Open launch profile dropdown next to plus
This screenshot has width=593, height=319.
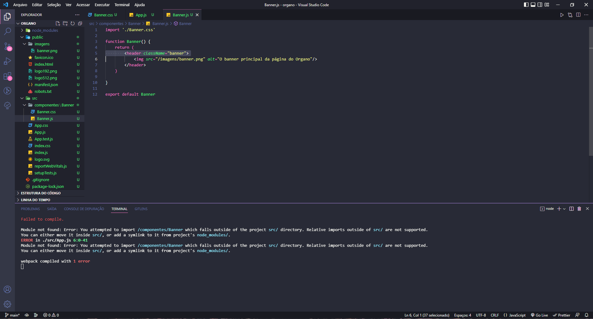tap(564, 209)
